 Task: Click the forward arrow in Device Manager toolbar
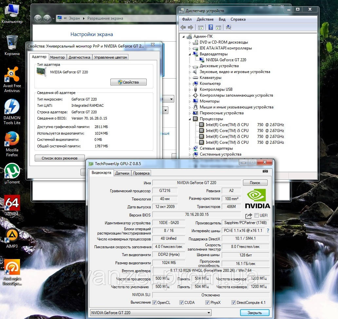pyautogui.click(x=190, y=28)
